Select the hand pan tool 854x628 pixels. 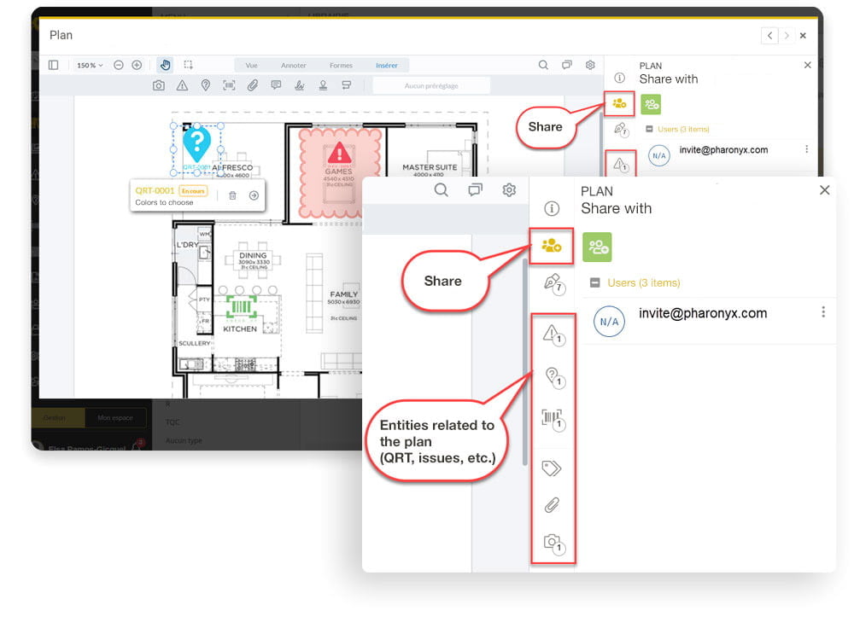pyautogui.click(x=166, y=65)
